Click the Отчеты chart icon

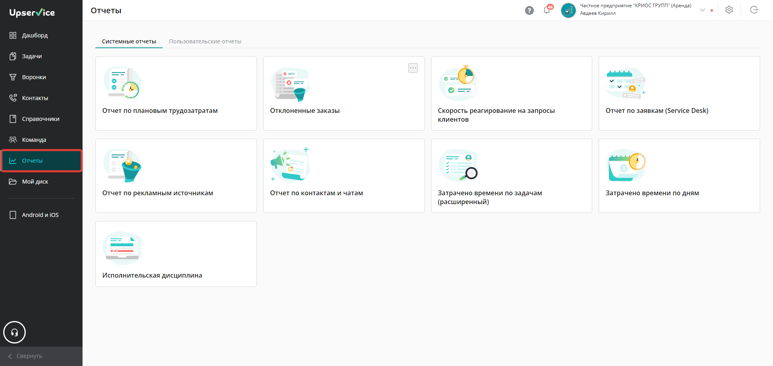[x=13, y=161]
